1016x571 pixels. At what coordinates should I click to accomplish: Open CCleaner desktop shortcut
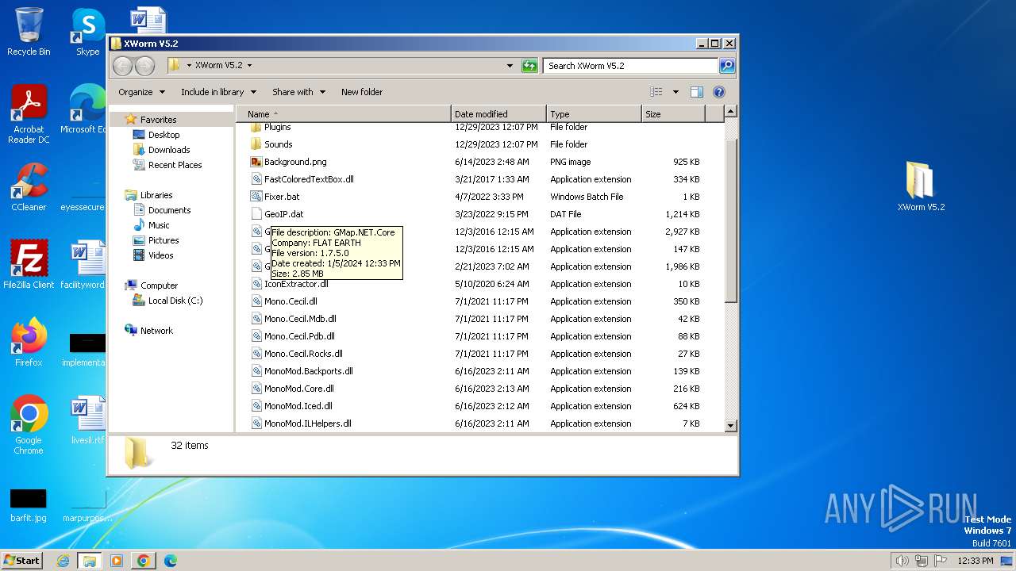29,186
